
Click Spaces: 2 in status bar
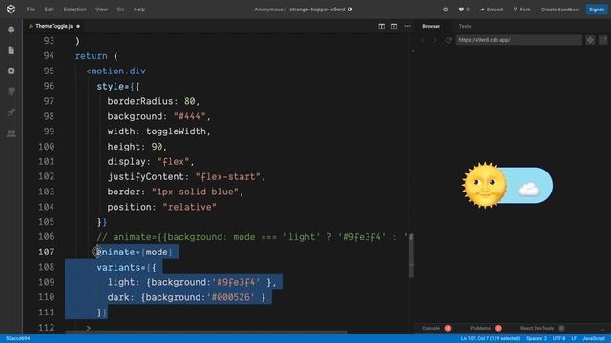click(537, 339)
